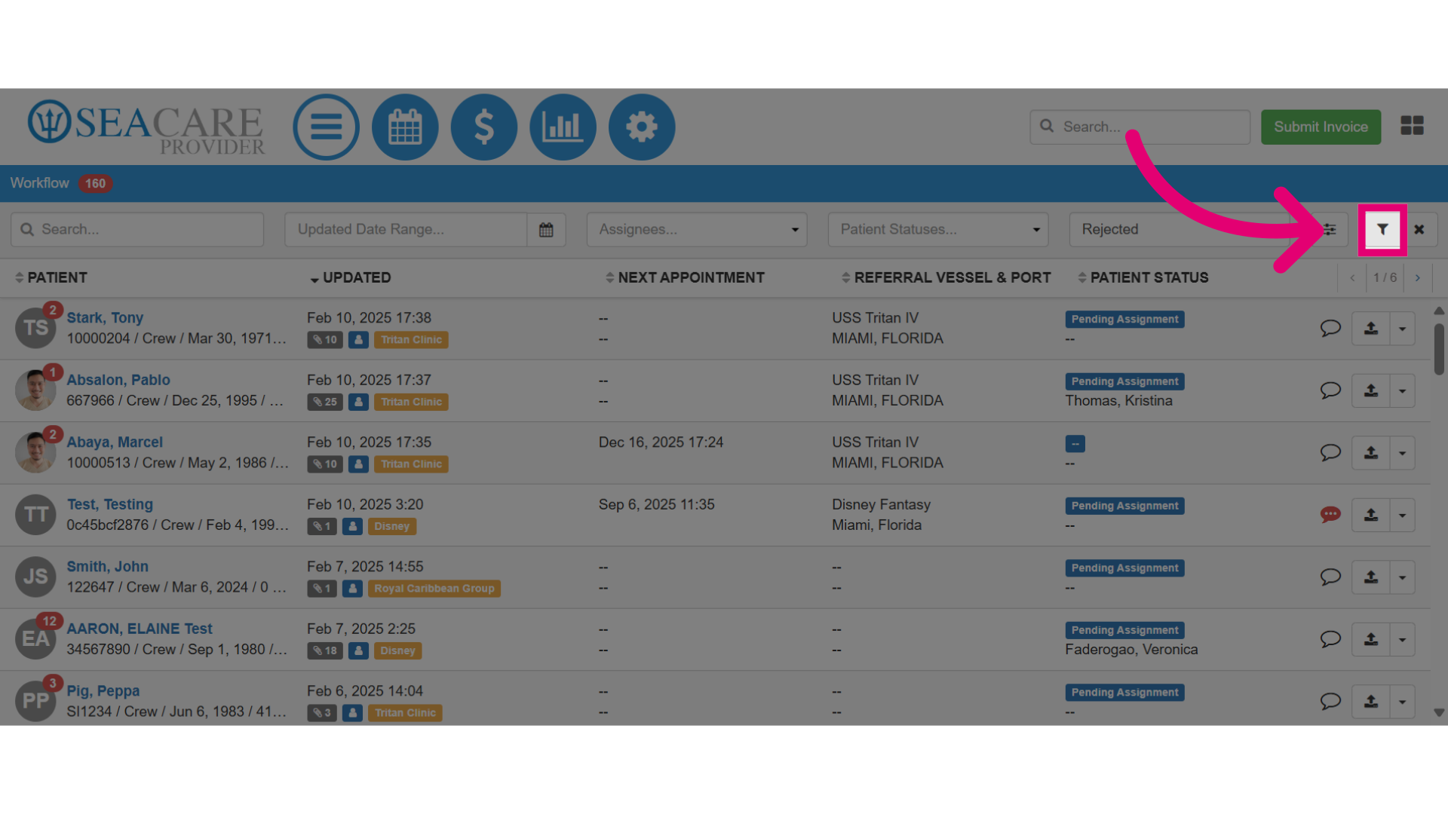Expand action dropdown for Smith, John
The width and height of the screenshot is (1448, 814).
(1402, 577)
